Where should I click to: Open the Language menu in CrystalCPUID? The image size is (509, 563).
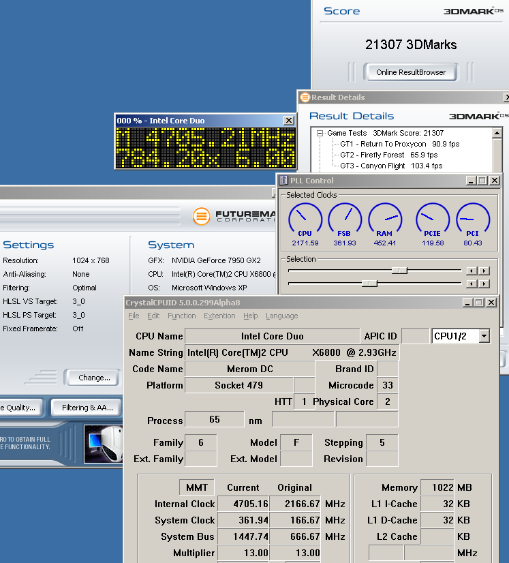[x=282, y=316]
